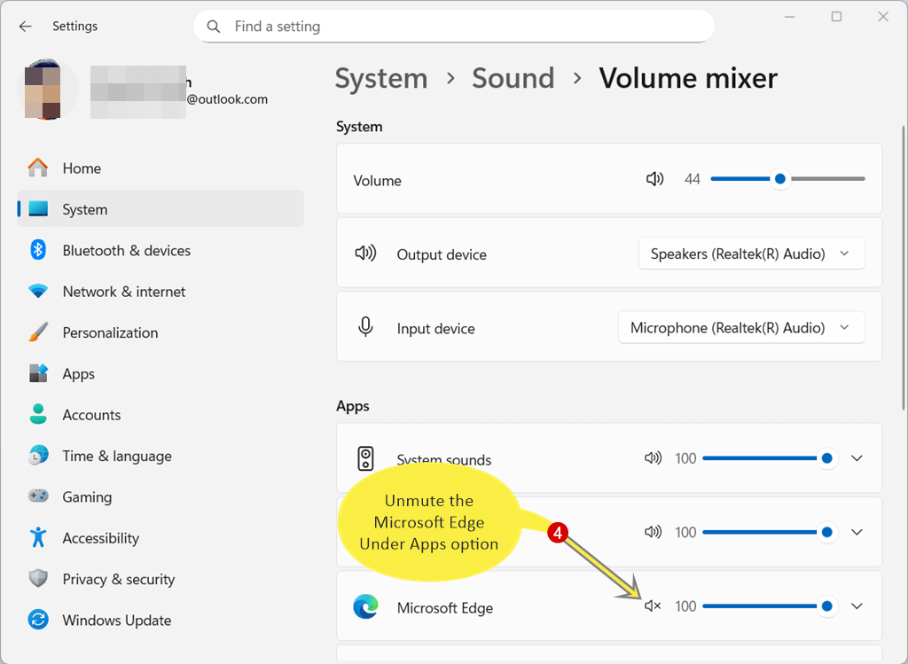Mute System sounds via speaker icon

[653, 458]
